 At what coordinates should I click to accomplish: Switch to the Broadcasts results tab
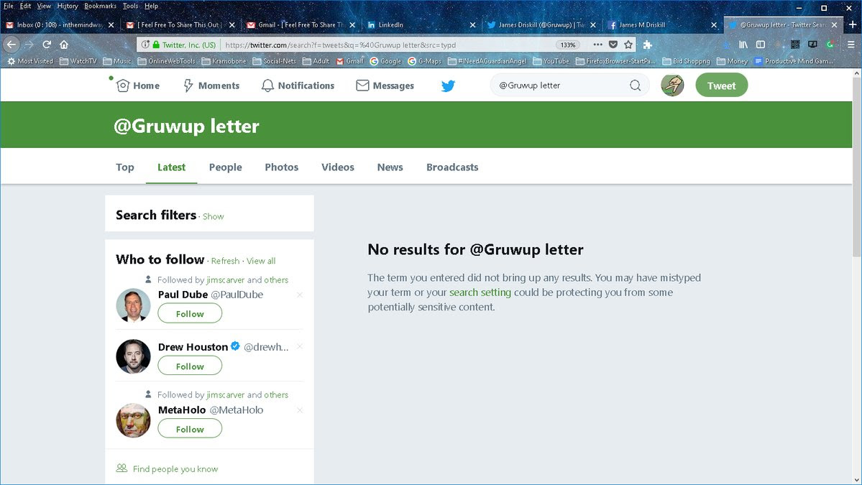[x=452, y=167]
